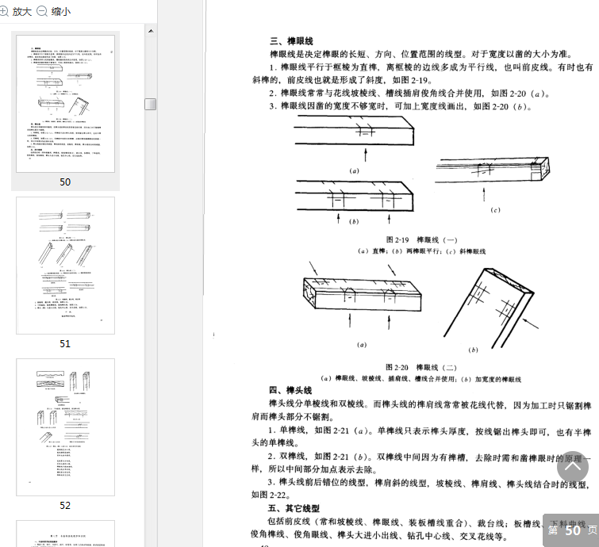
Task: Click the 放大 zoom-in button
Action: (15, 11)
